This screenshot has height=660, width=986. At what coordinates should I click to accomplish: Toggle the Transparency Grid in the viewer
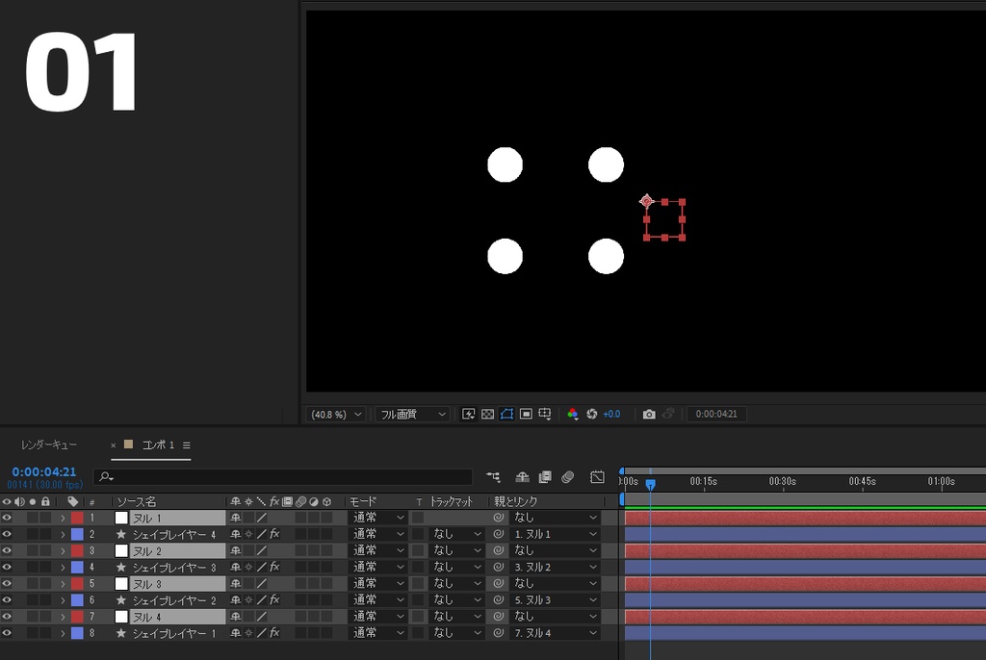click(x=488, y=414)
